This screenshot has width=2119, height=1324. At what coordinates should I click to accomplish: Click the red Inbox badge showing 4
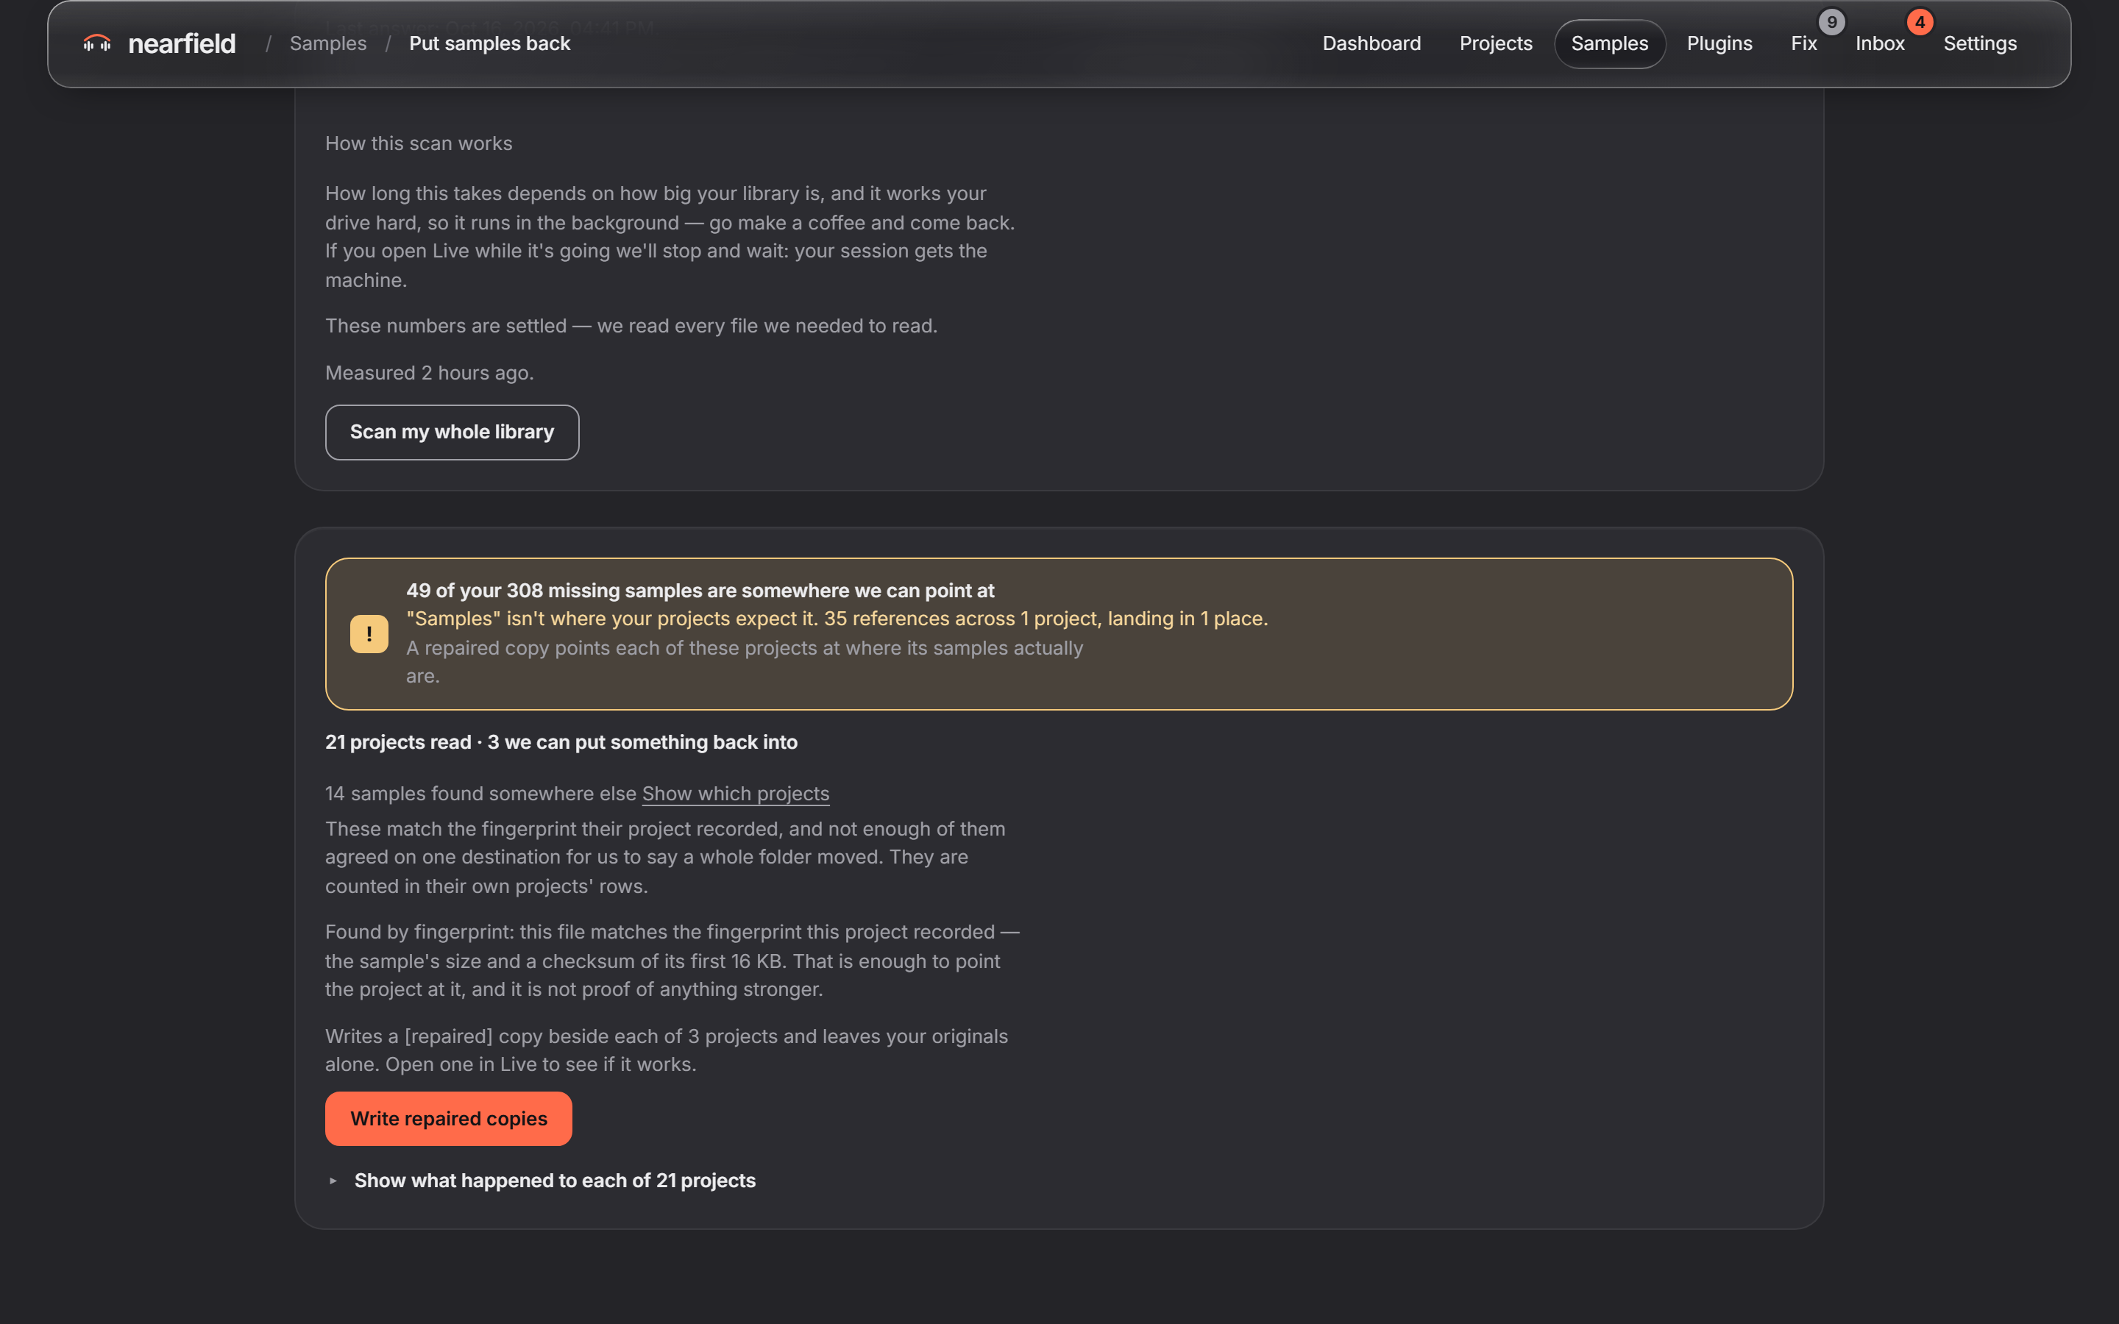coord(1920,22)
